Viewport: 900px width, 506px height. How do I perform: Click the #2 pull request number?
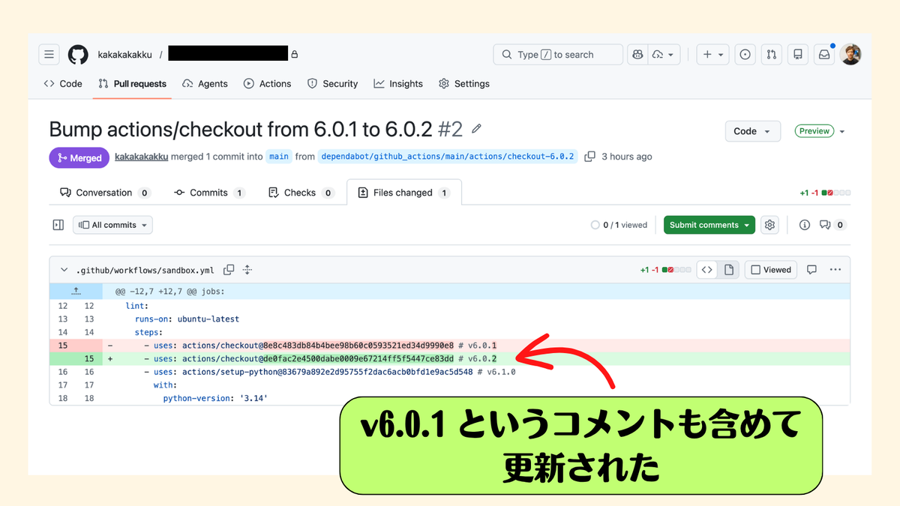449,130
